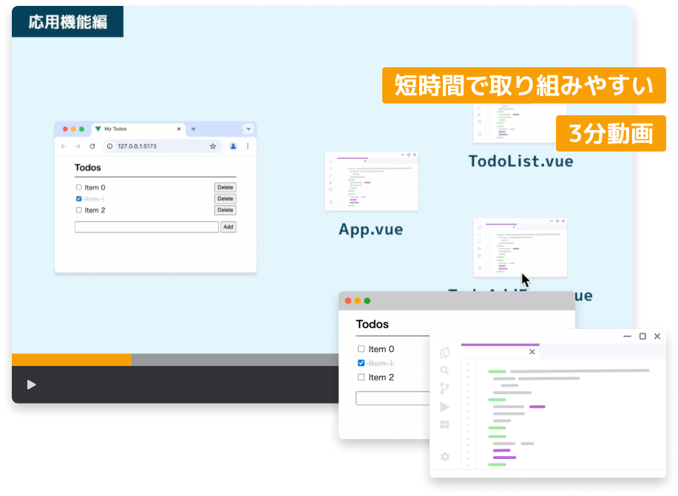
Task: Check the Item 2 checkbox in browser mockup
Action: point(78,210)
